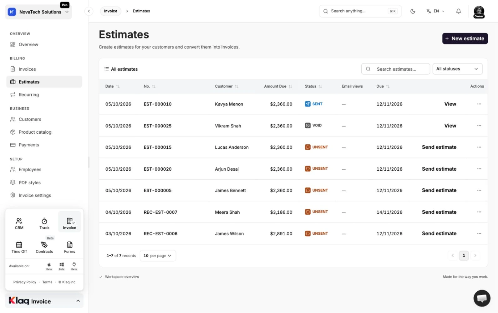Open the Time Off app
Viewport: 498px width, 313px height.
[x=19, y=247]
